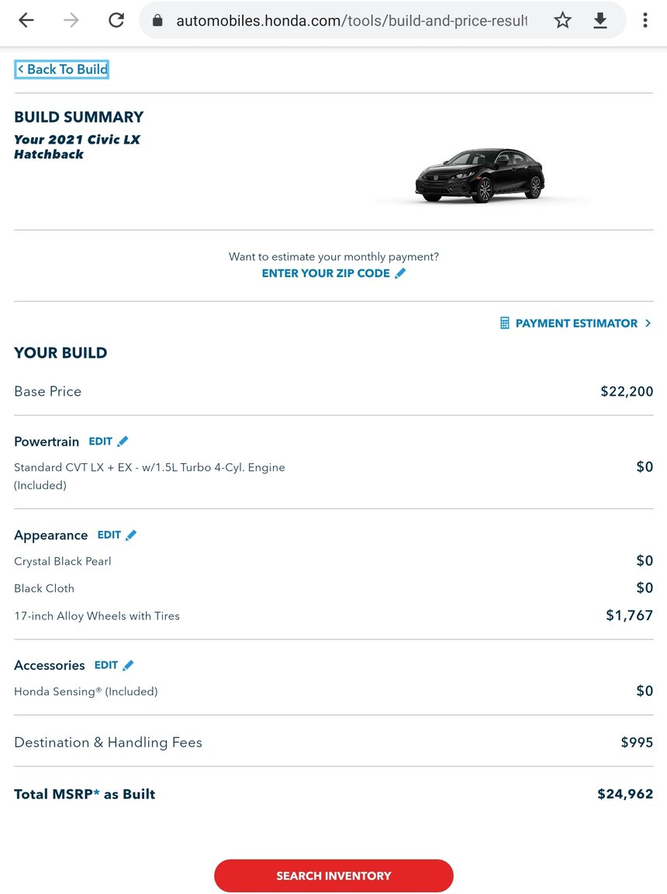Click the pencil icon next to Accessories Edit
Viewport: 667px width, 894px height.
click(128, 665)
